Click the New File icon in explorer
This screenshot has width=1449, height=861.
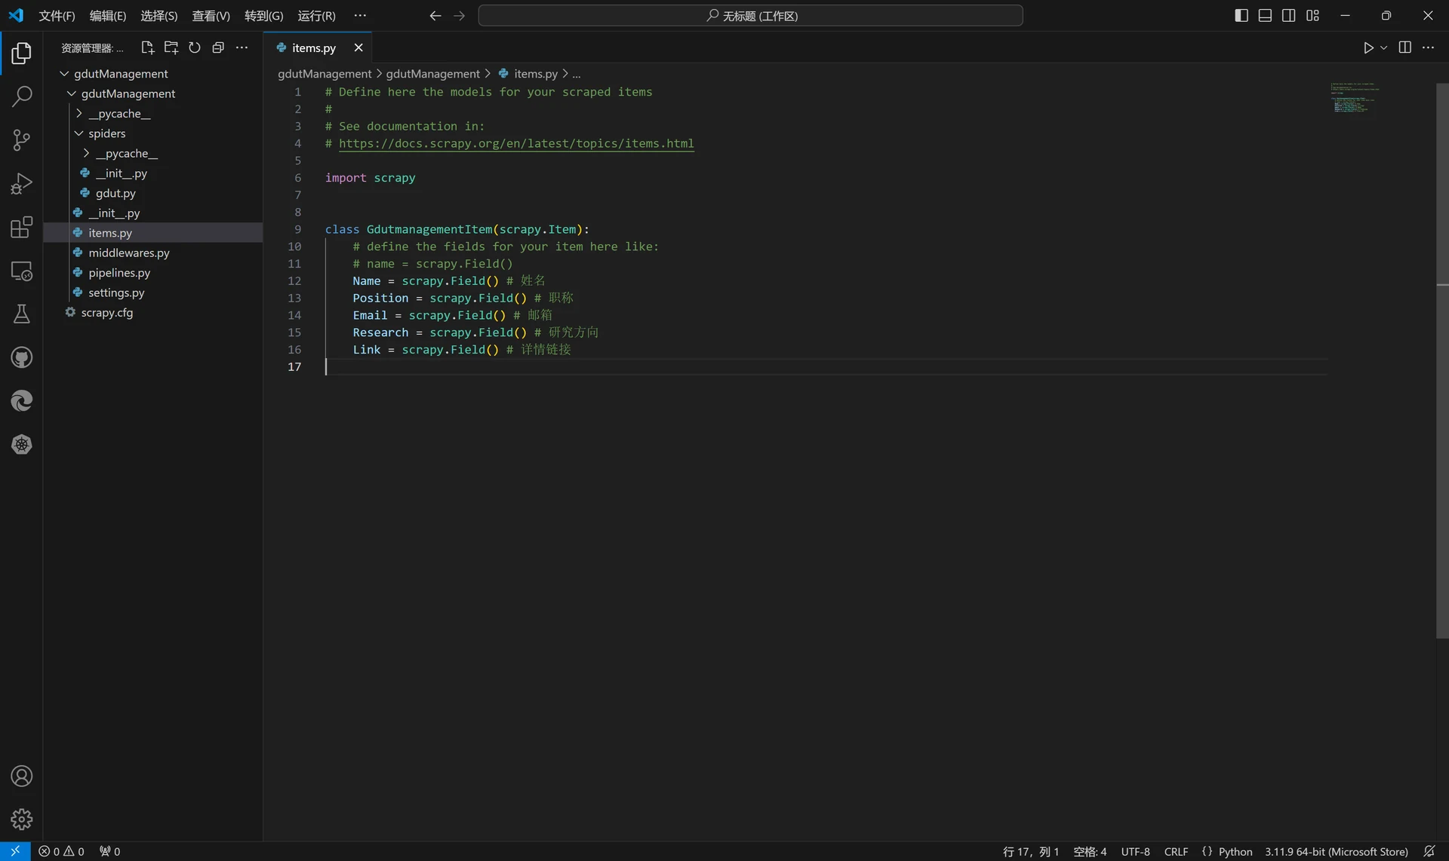coord(147,47)
